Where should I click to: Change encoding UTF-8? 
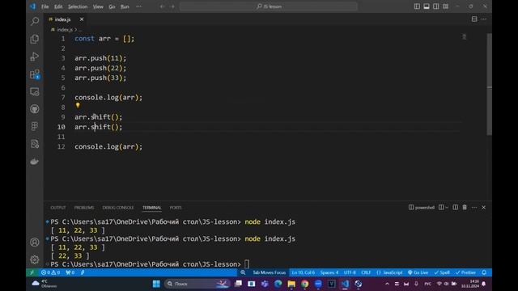coord(350,272)
